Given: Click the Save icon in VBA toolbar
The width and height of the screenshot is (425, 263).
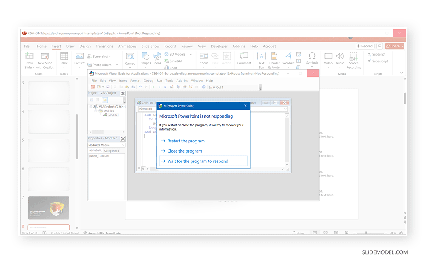Looking at the screenshot, I should [108, 87].
